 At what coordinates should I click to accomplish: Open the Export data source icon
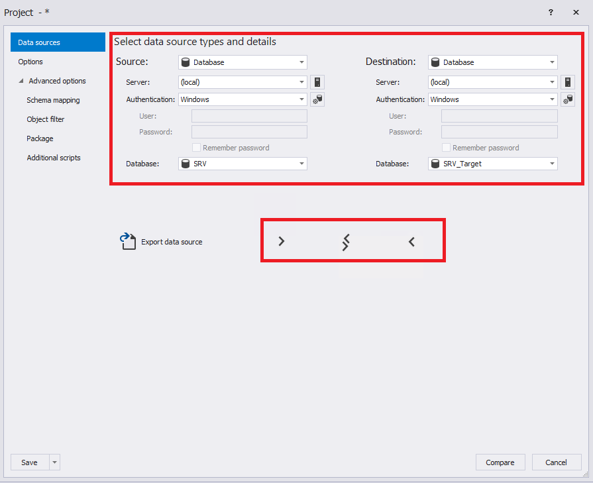tap(128, 241)
